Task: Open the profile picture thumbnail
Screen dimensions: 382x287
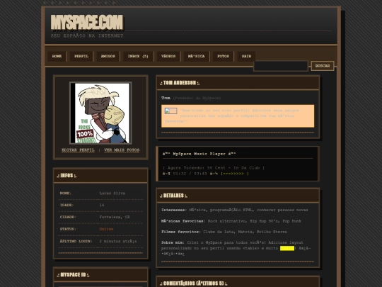Action: point(100,113)
